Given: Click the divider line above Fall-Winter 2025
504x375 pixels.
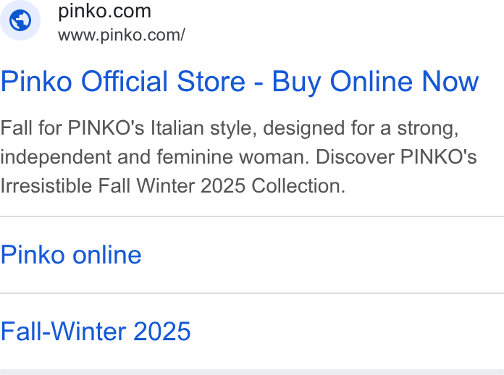Looking at the screenshot, I should [252, 293].
